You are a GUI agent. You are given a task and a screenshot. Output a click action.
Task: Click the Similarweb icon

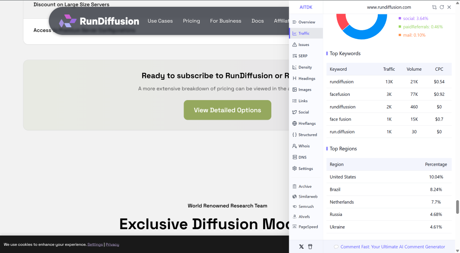tap(295, 196)
